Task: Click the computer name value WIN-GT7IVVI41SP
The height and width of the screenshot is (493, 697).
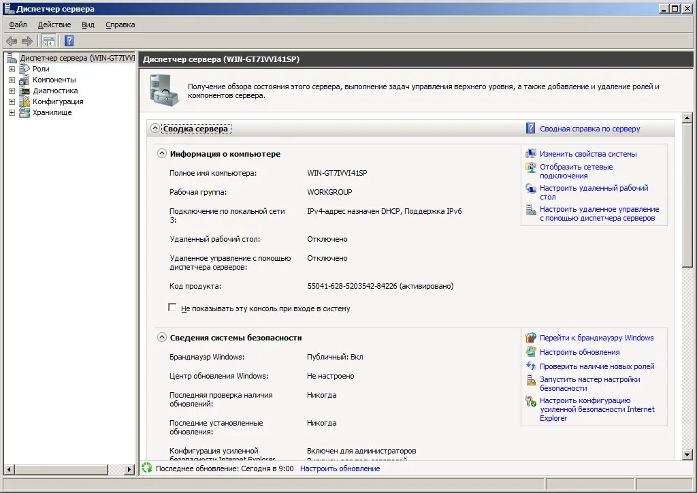Action: (337, 173)
